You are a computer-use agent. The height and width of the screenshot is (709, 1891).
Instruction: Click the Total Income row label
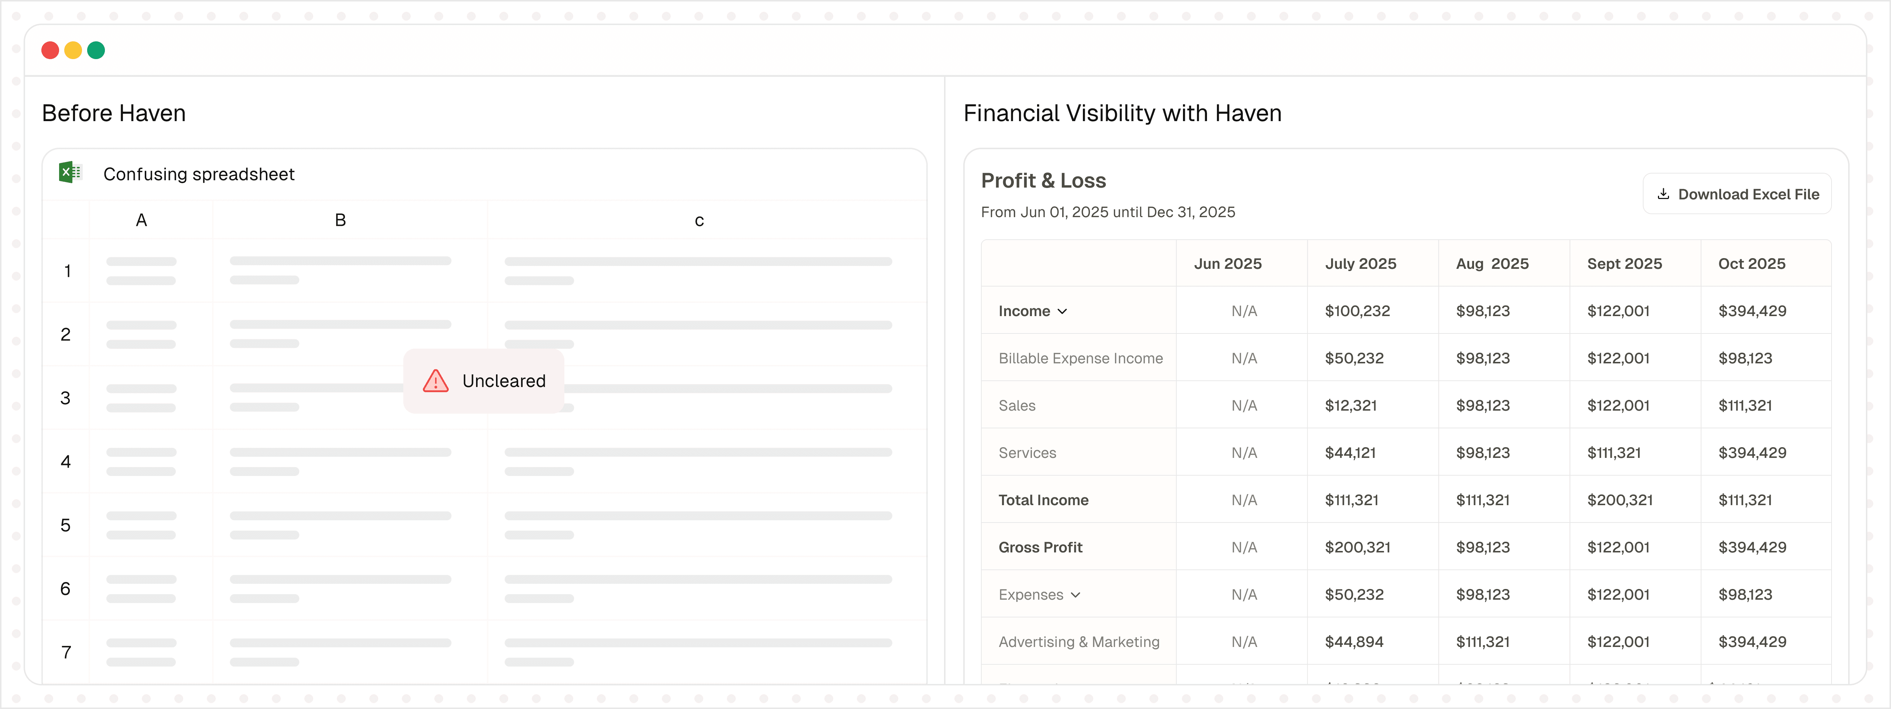1043,500
